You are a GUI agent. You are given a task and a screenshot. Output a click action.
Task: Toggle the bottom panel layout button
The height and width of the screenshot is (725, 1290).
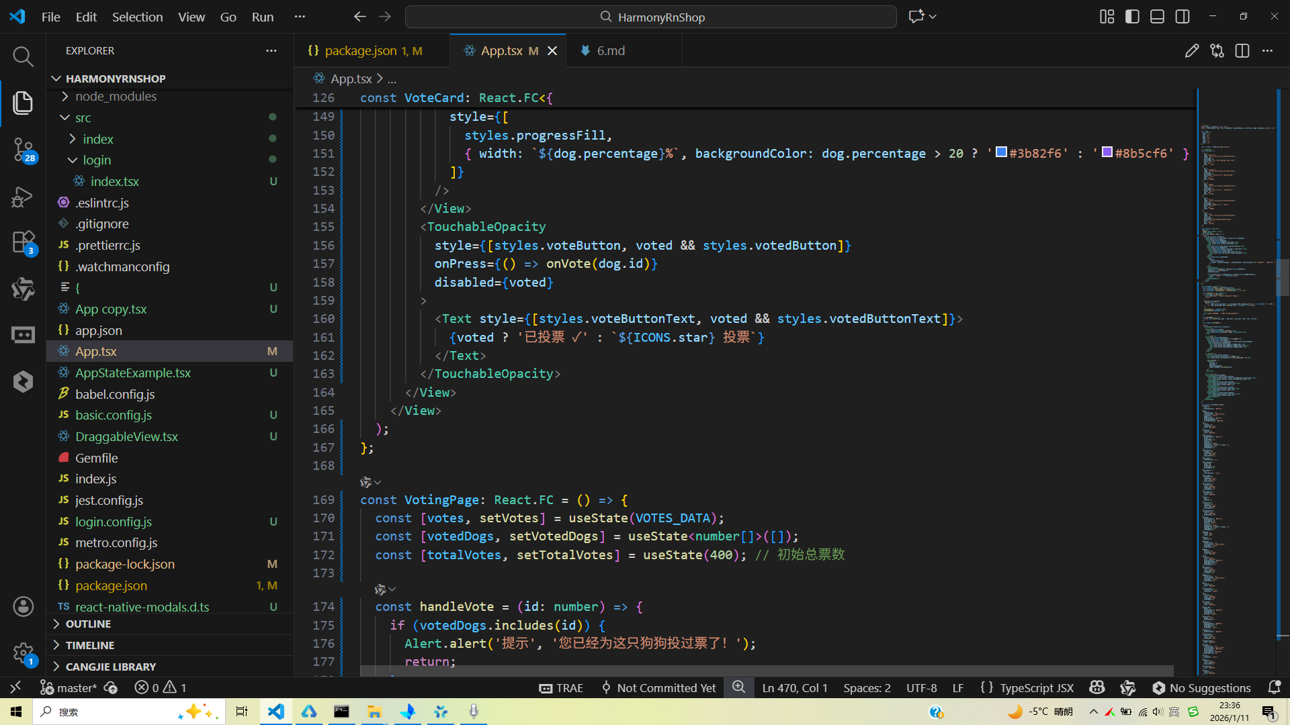(x=1157, y=17)
